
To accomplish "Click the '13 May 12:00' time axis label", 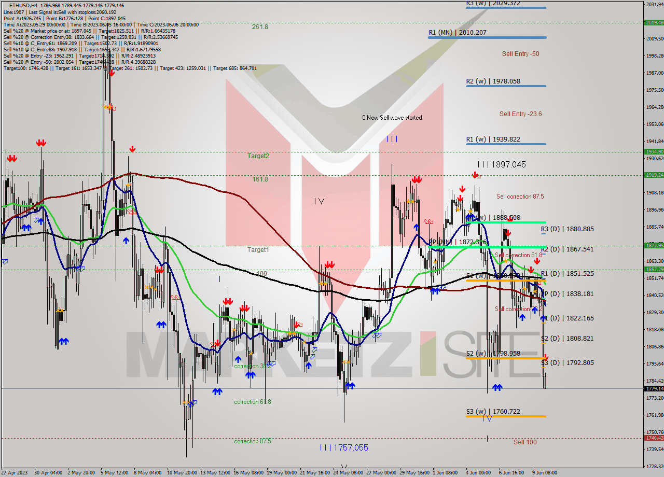I will click(x=215, y=473).
